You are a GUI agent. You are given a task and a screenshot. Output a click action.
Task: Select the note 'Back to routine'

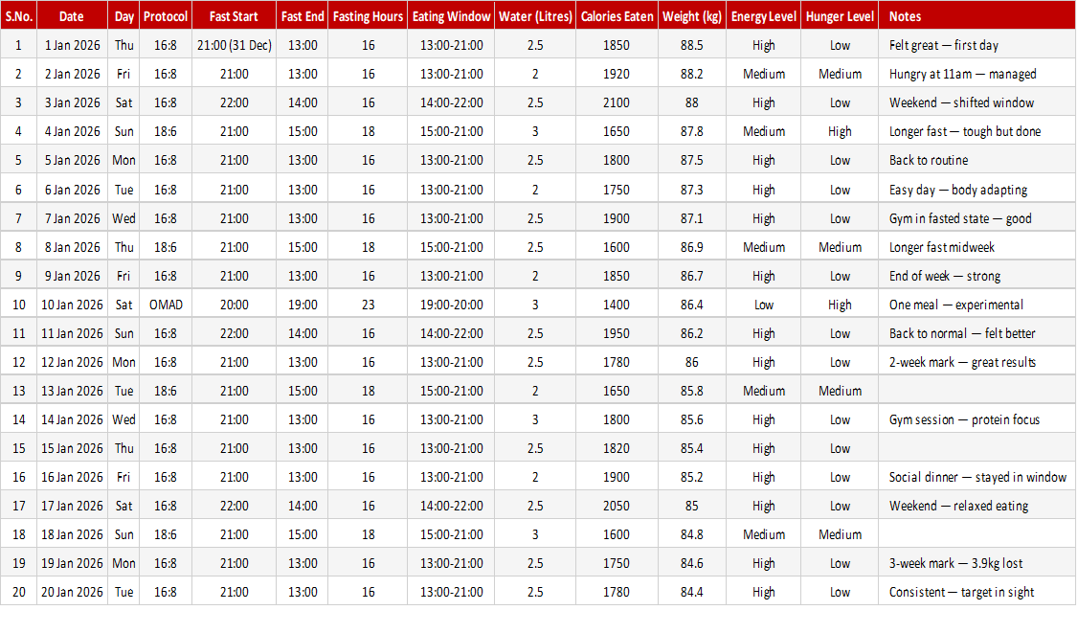928,161
